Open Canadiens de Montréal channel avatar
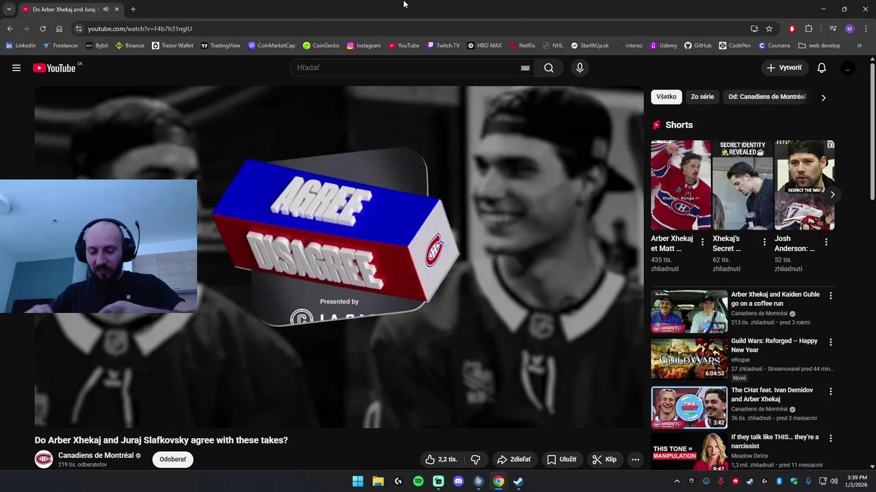Viewport: 876px width, 492px height. click(x=44, y=459)
